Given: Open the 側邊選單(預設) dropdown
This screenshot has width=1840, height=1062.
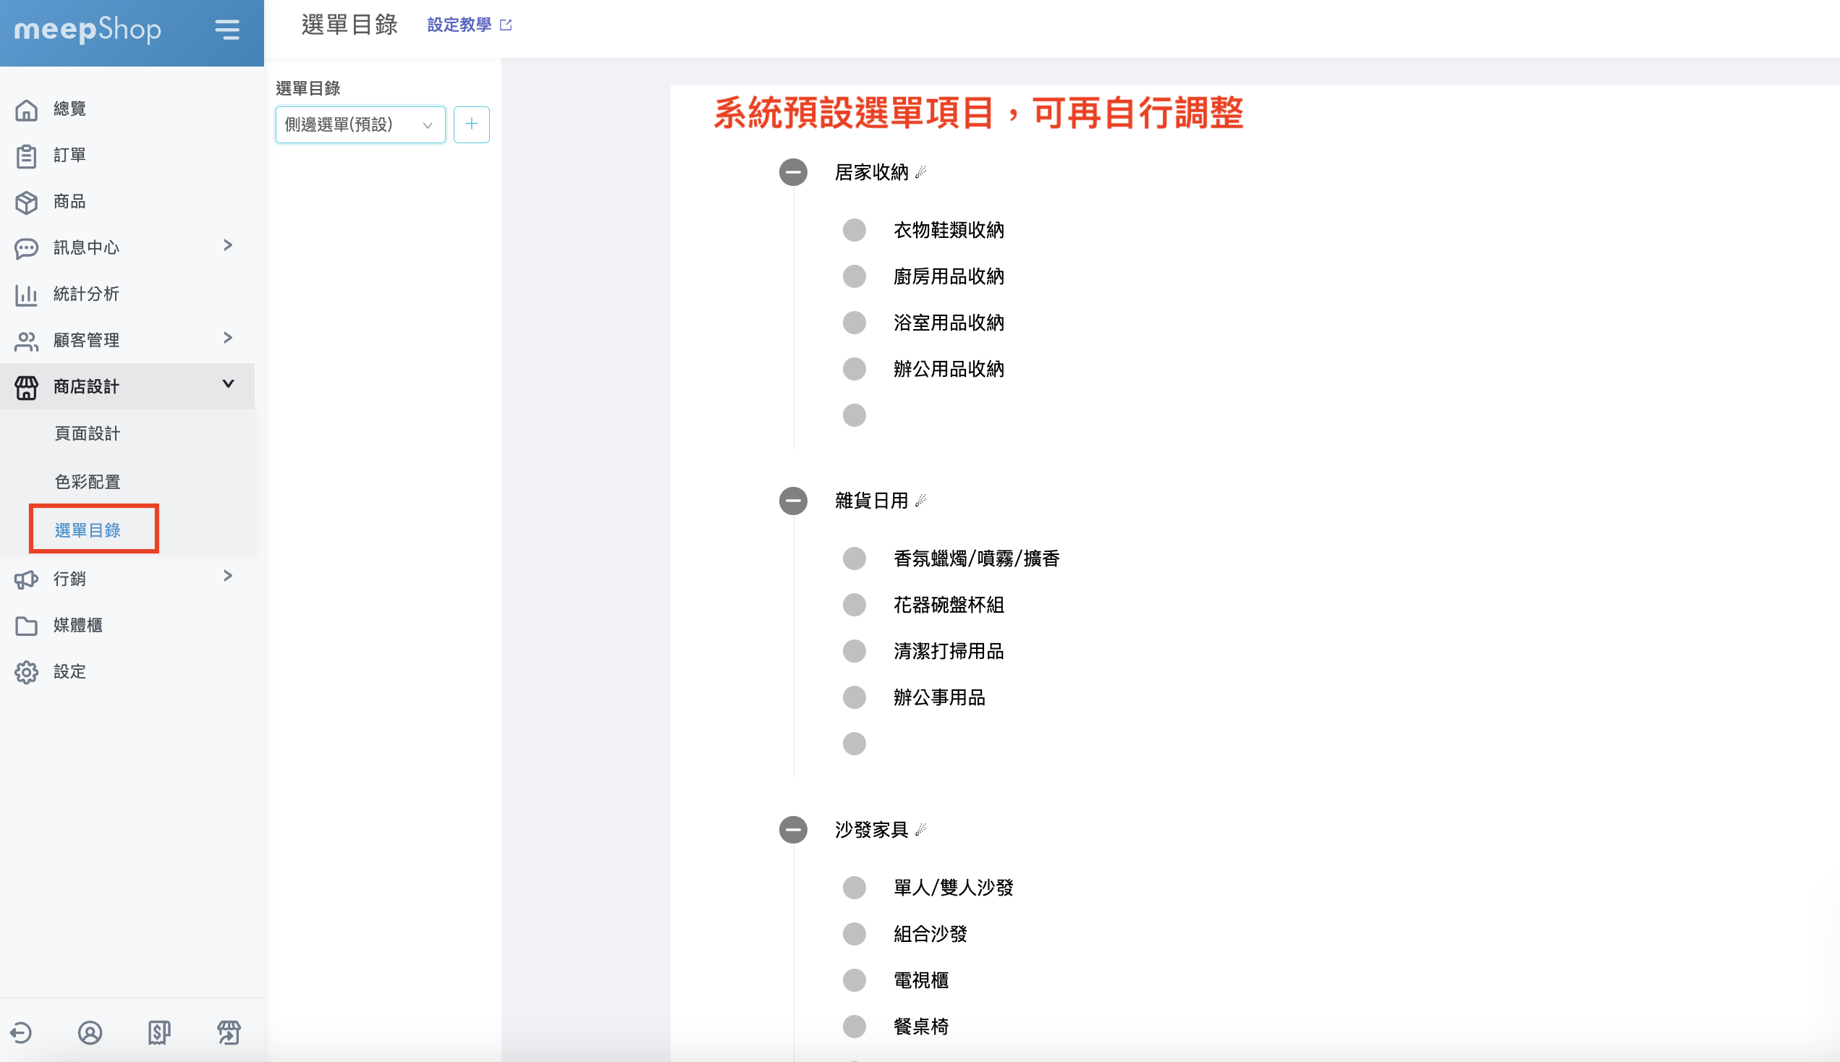Looking at the screenshot, I should pos(360,124).
